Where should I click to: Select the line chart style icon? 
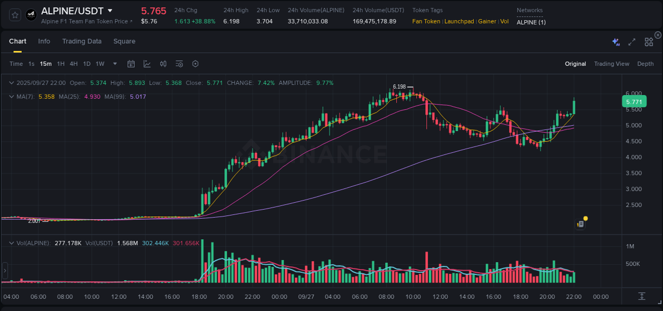[x=147, y=64]
